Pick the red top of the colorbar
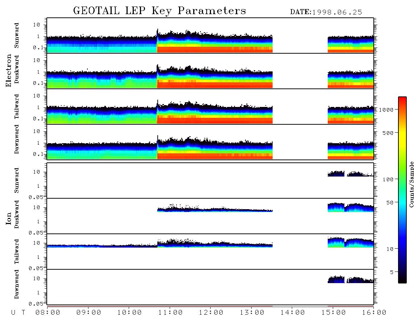 [x=402, y=99]
